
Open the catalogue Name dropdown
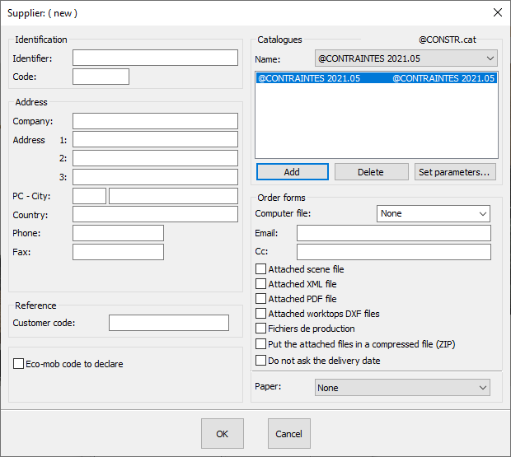point(406,58)
